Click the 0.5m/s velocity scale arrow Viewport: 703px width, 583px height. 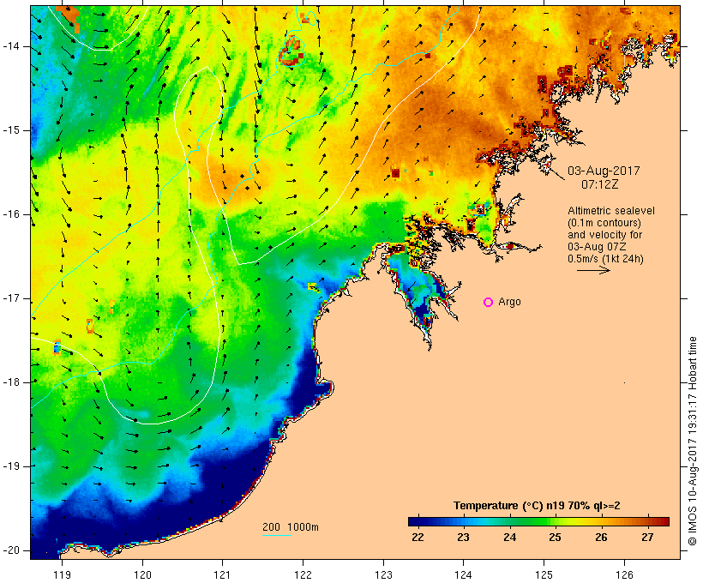click(593, 270)
